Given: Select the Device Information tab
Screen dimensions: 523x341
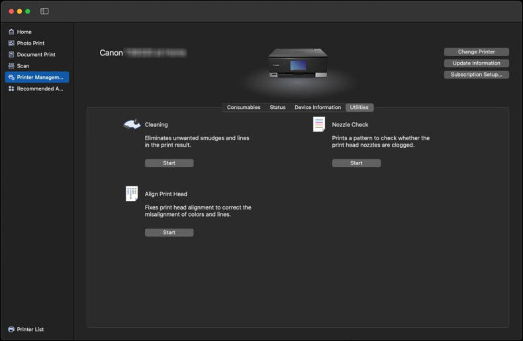Looking at the screenshot, I should pos(318,107).
